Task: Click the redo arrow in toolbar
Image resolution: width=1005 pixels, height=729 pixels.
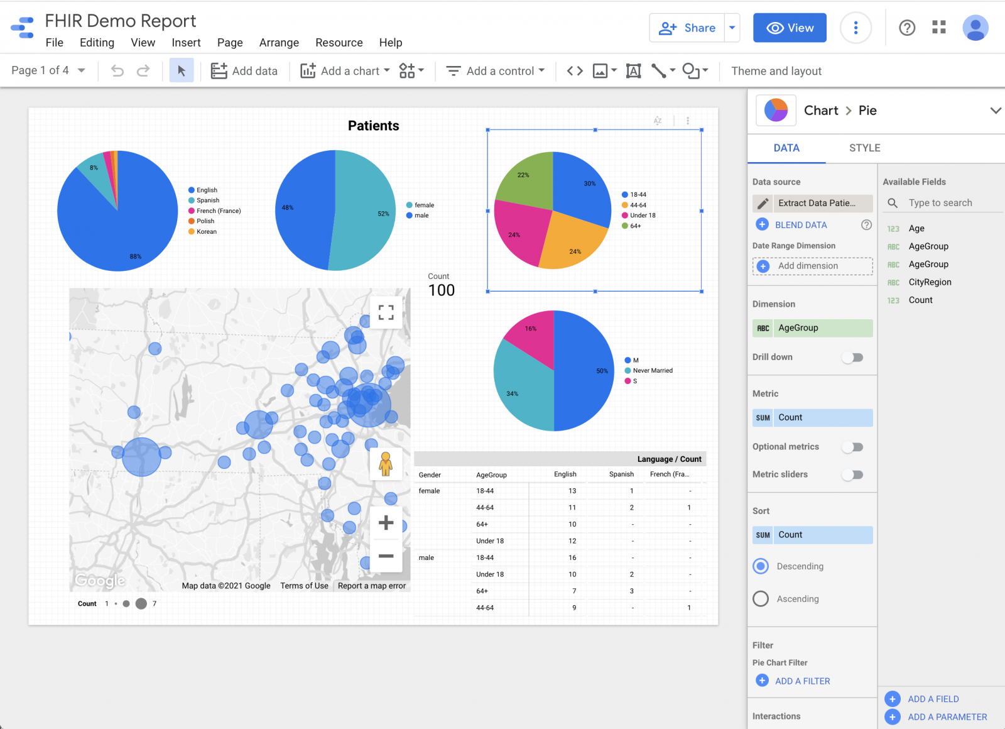Action: [143, 71]
